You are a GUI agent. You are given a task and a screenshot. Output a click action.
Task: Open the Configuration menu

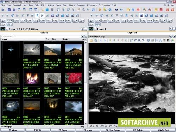point(104,5)
